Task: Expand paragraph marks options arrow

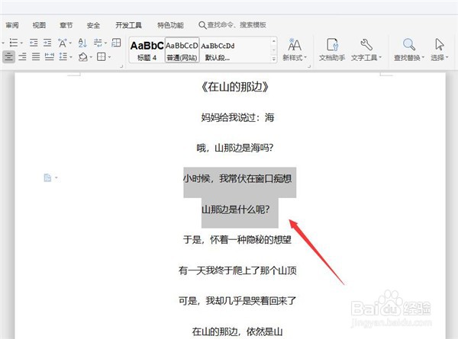Action: pos(105,43)
